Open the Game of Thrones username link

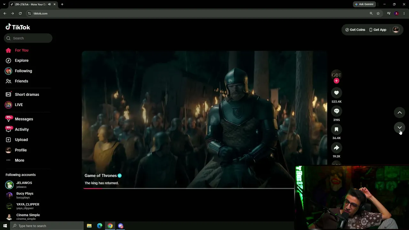(101, 176)
